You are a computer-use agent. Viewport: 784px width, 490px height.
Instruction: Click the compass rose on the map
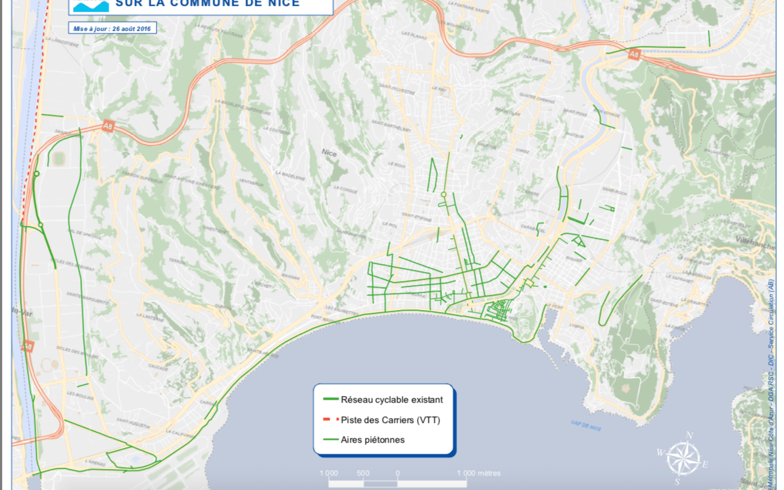683,457
